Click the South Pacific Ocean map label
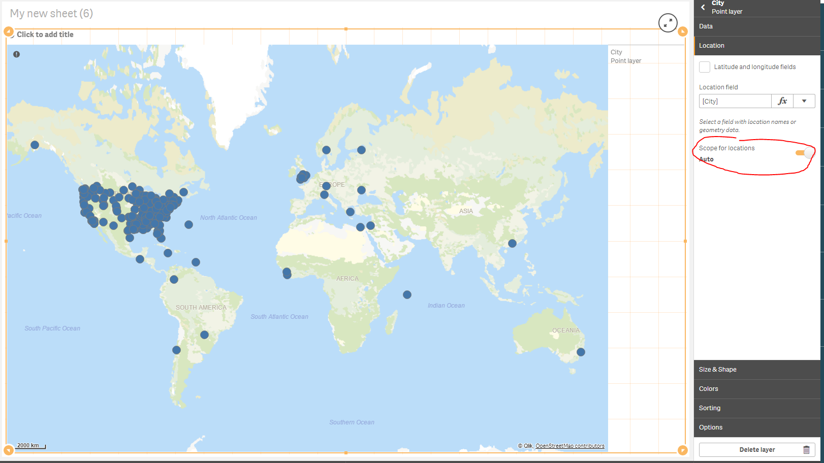 click(52, 328)
